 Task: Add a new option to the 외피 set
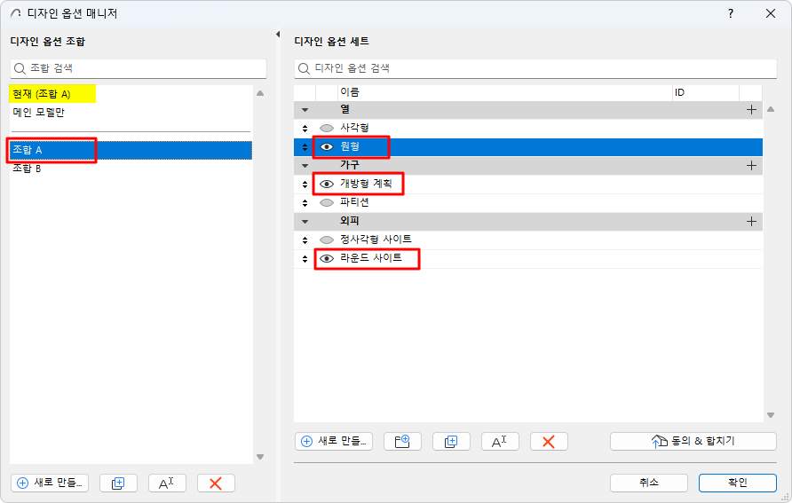click(751, 222)
